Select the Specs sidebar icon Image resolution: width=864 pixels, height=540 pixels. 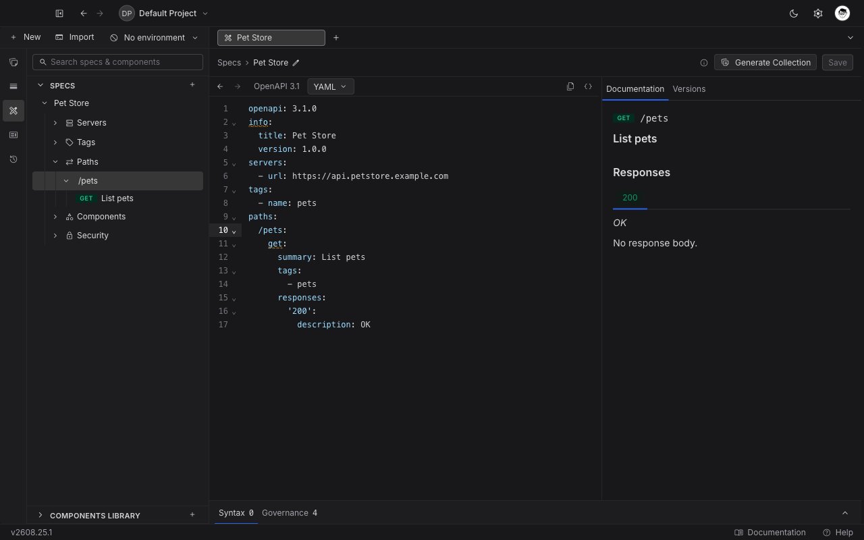tap(13, 111)
